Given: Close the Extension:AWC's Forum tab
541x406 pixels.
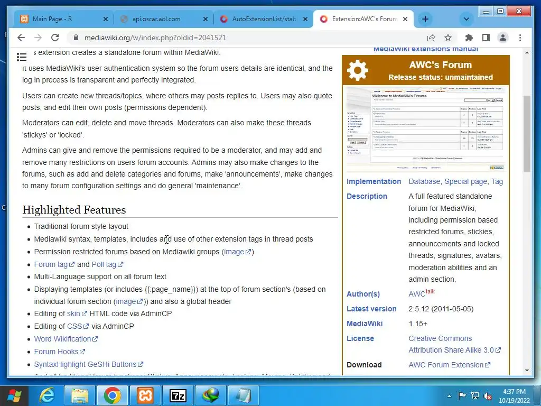Looking at the screenshot, I should click(x=405, y=19).
